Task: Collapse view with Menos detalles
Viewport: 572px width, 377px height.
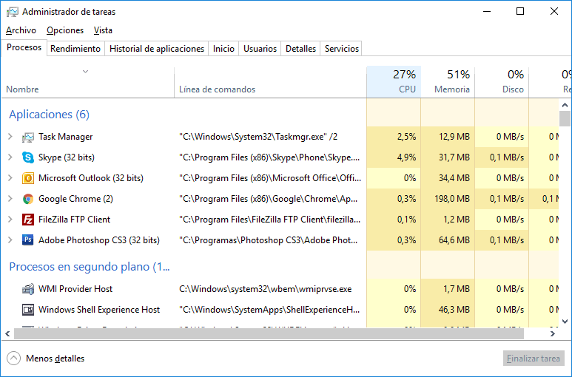Action: [x=46, y=359]
